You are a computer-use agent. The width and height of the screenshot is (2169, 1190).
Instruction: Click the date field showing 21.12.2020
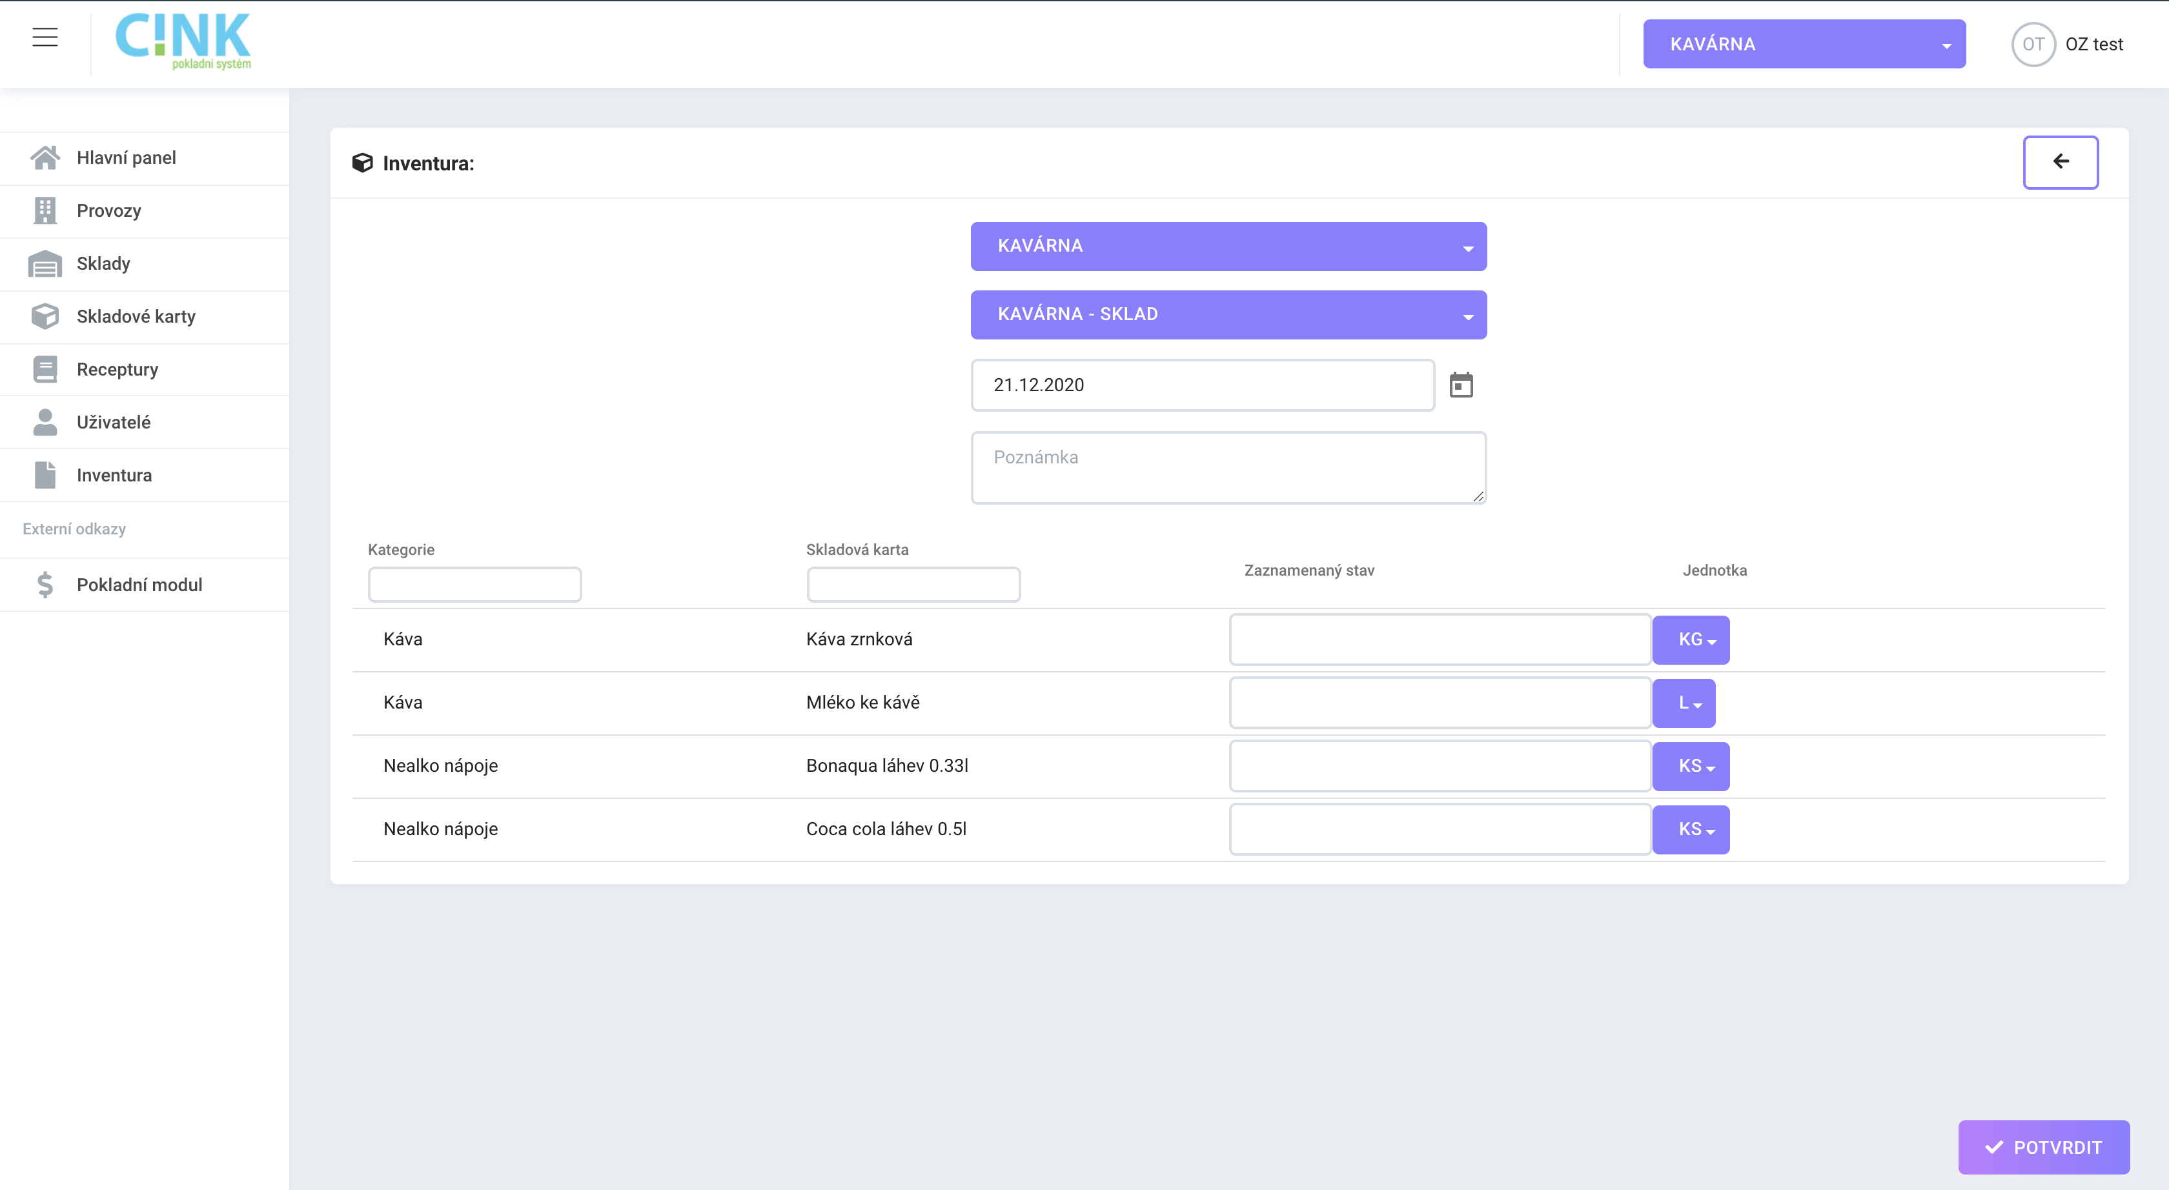click(1203, 385)
